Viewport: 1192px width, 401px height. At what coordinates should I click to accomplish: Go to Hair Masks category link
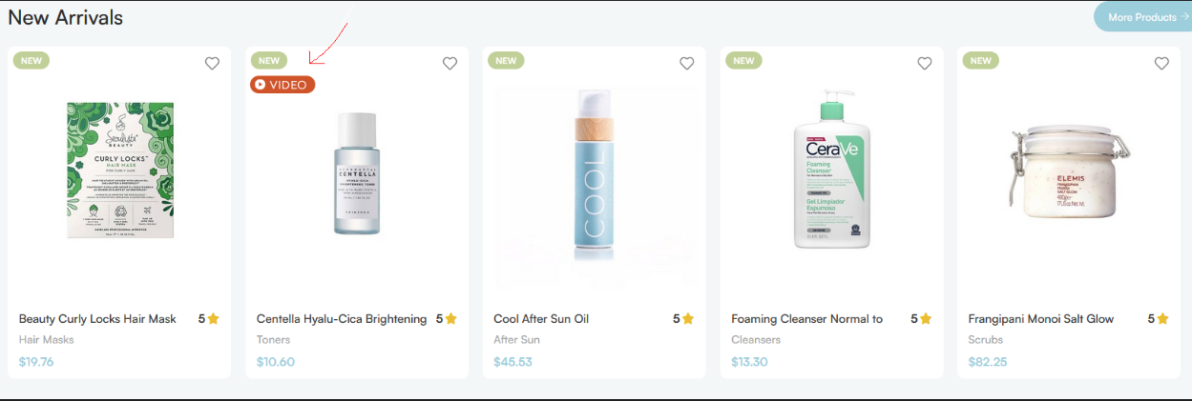point(47,339)
